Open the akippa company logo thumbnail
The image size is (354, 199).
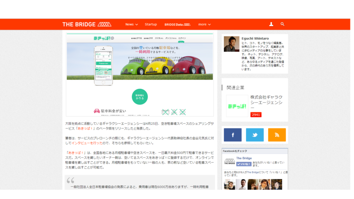[237, 106]
